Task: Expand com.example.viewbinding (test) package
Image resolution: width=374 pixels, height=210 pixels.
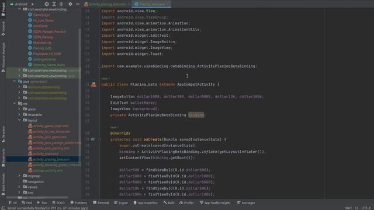Action: click(x=19, y=76)
